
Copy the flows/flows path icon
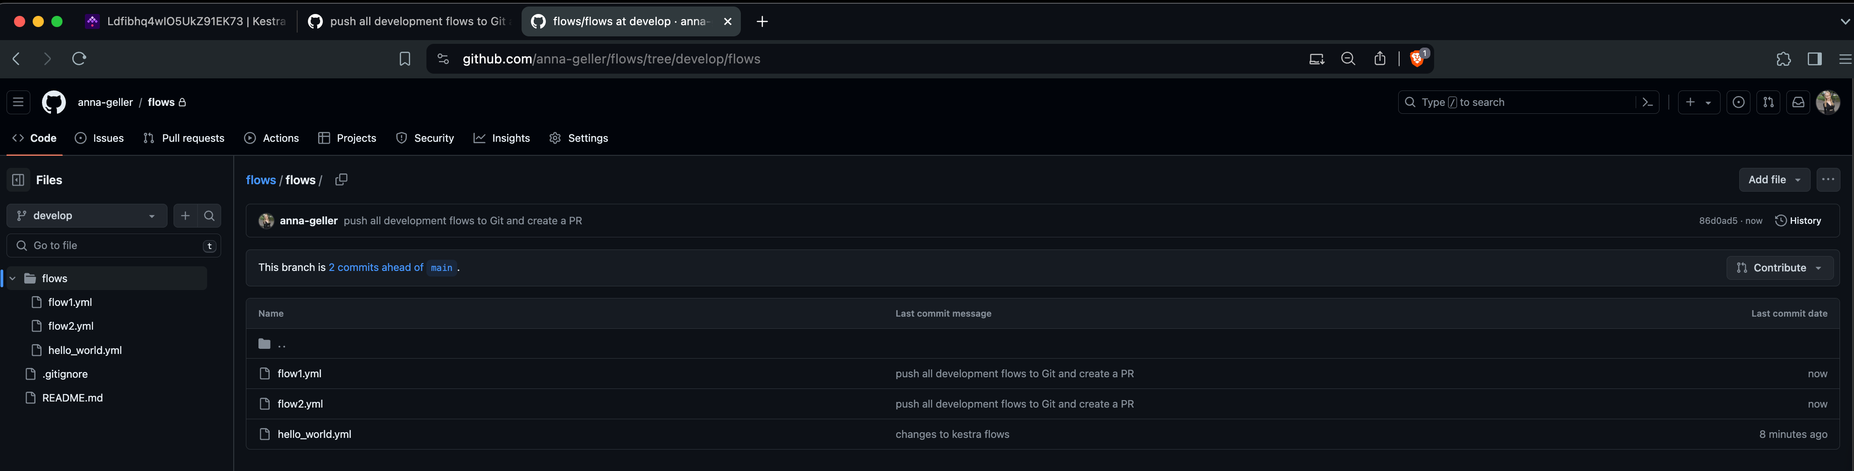point(341,180)
